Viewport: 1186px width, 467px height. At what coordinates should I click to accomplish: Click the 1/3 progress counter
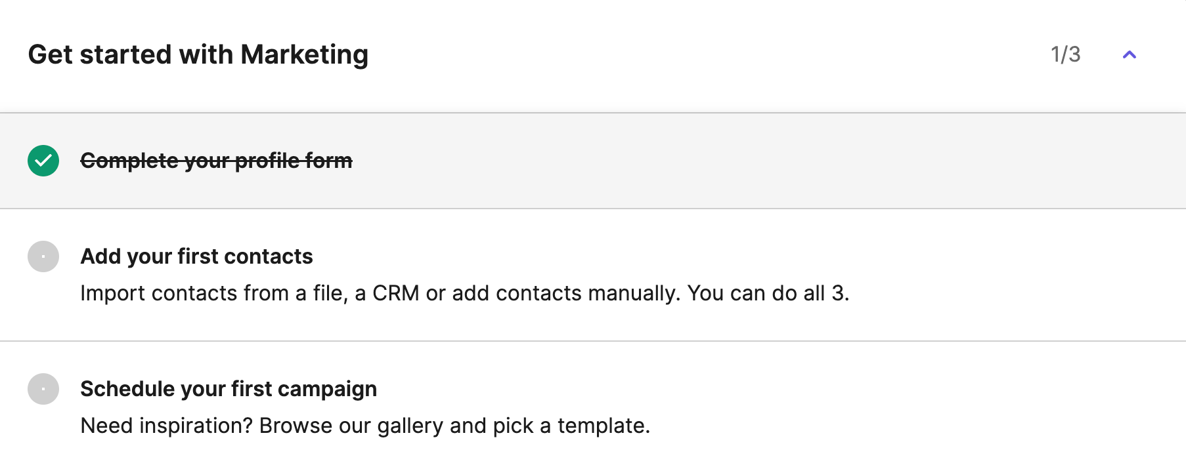tap(1065, 54)
